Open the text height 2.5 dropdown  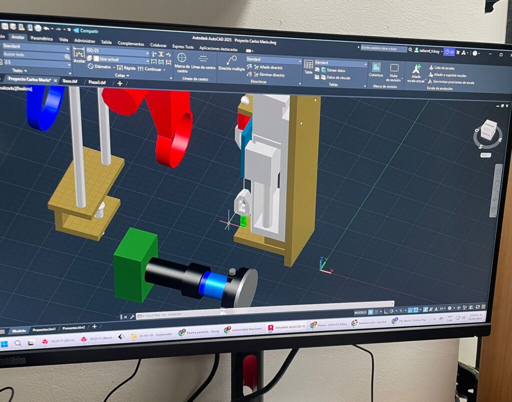pos(37,62)
